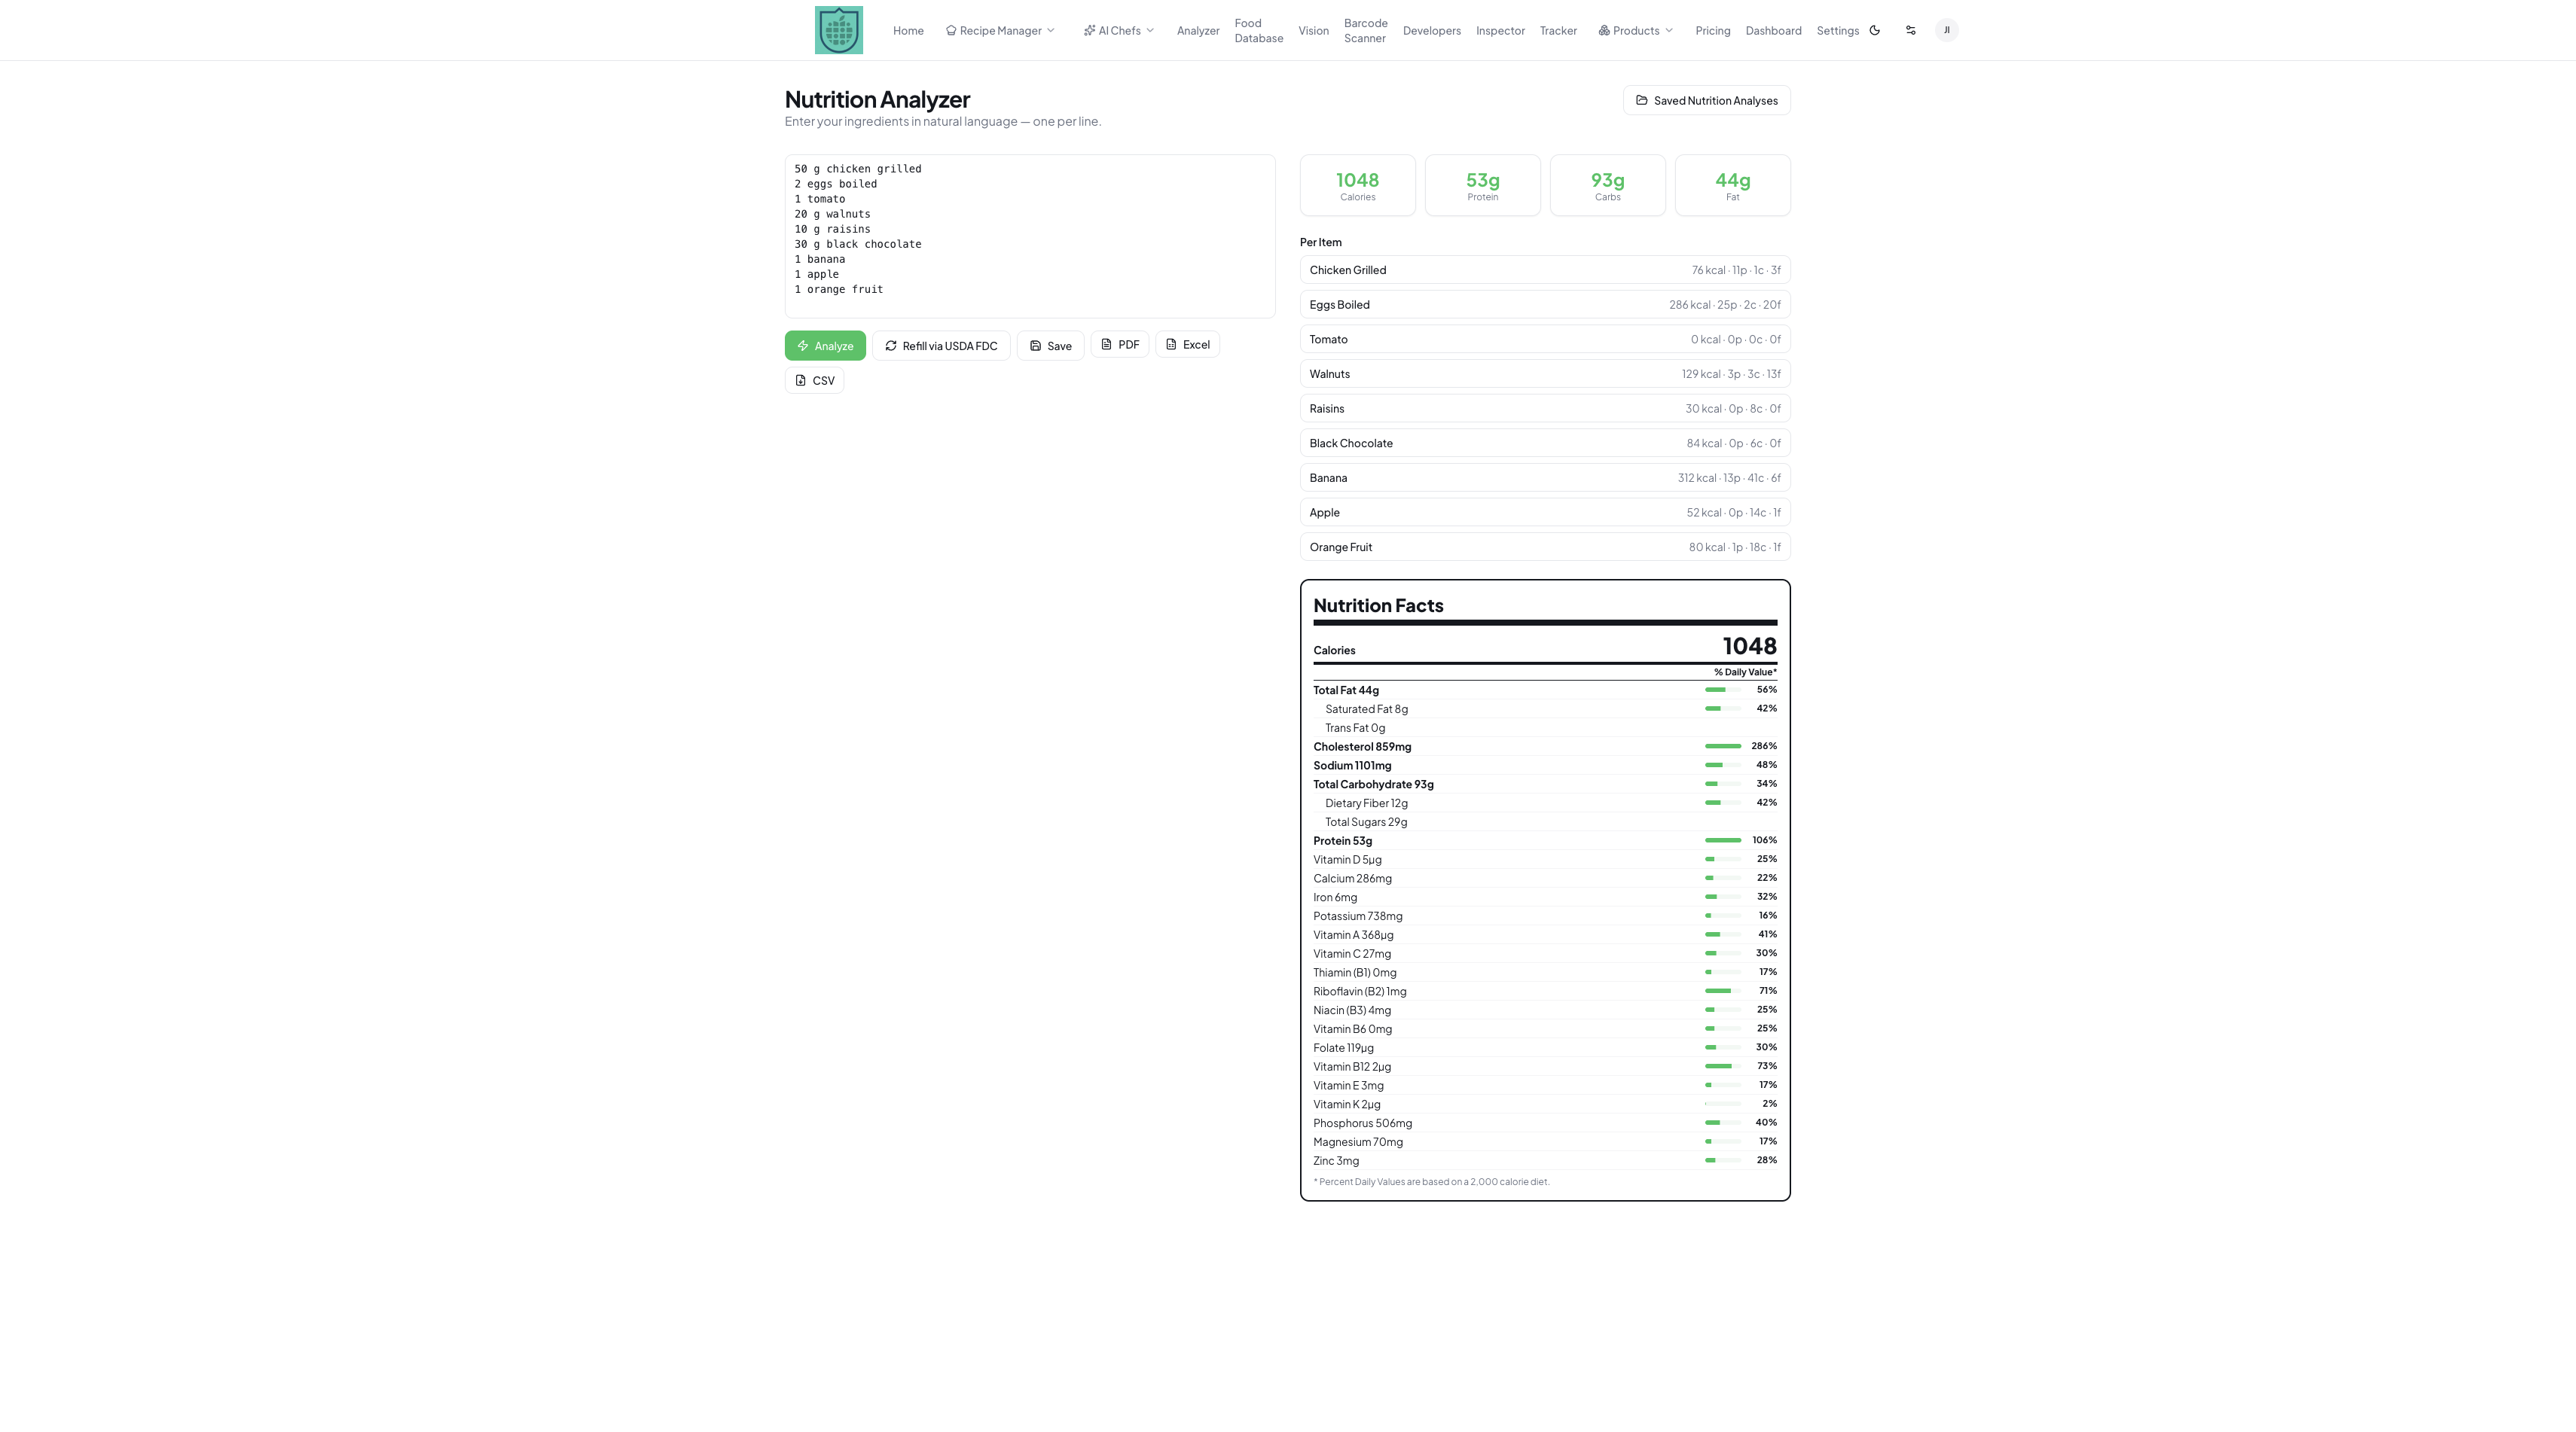Click inside the ingredients text area
2576x1432 pixels.
[1030, 236]
